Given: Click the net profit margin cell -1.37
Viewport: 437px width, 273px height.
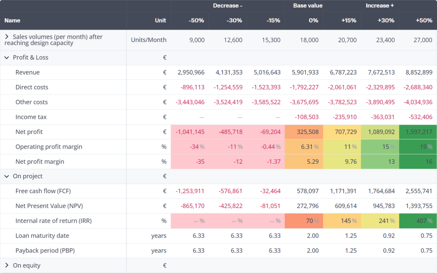Looking at the screenshot, I should pos(266,161).
